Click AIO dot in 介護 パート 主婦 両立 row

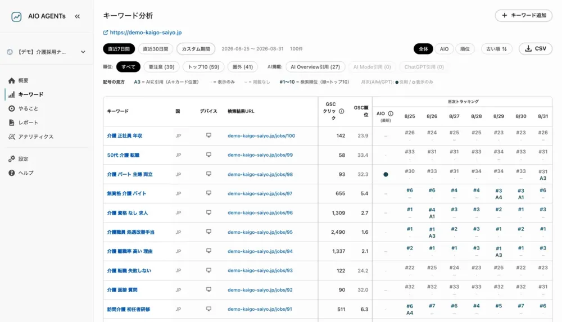tap(386, 175)
